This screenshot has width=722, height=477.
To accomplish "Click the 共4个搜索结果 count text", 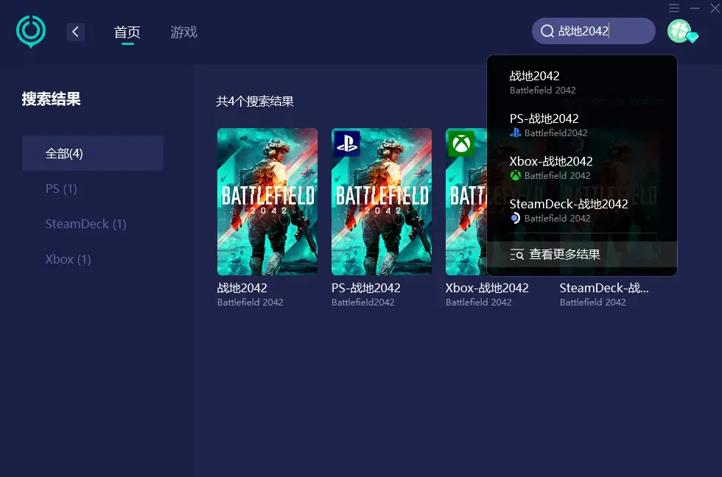I will click(255, 101).
